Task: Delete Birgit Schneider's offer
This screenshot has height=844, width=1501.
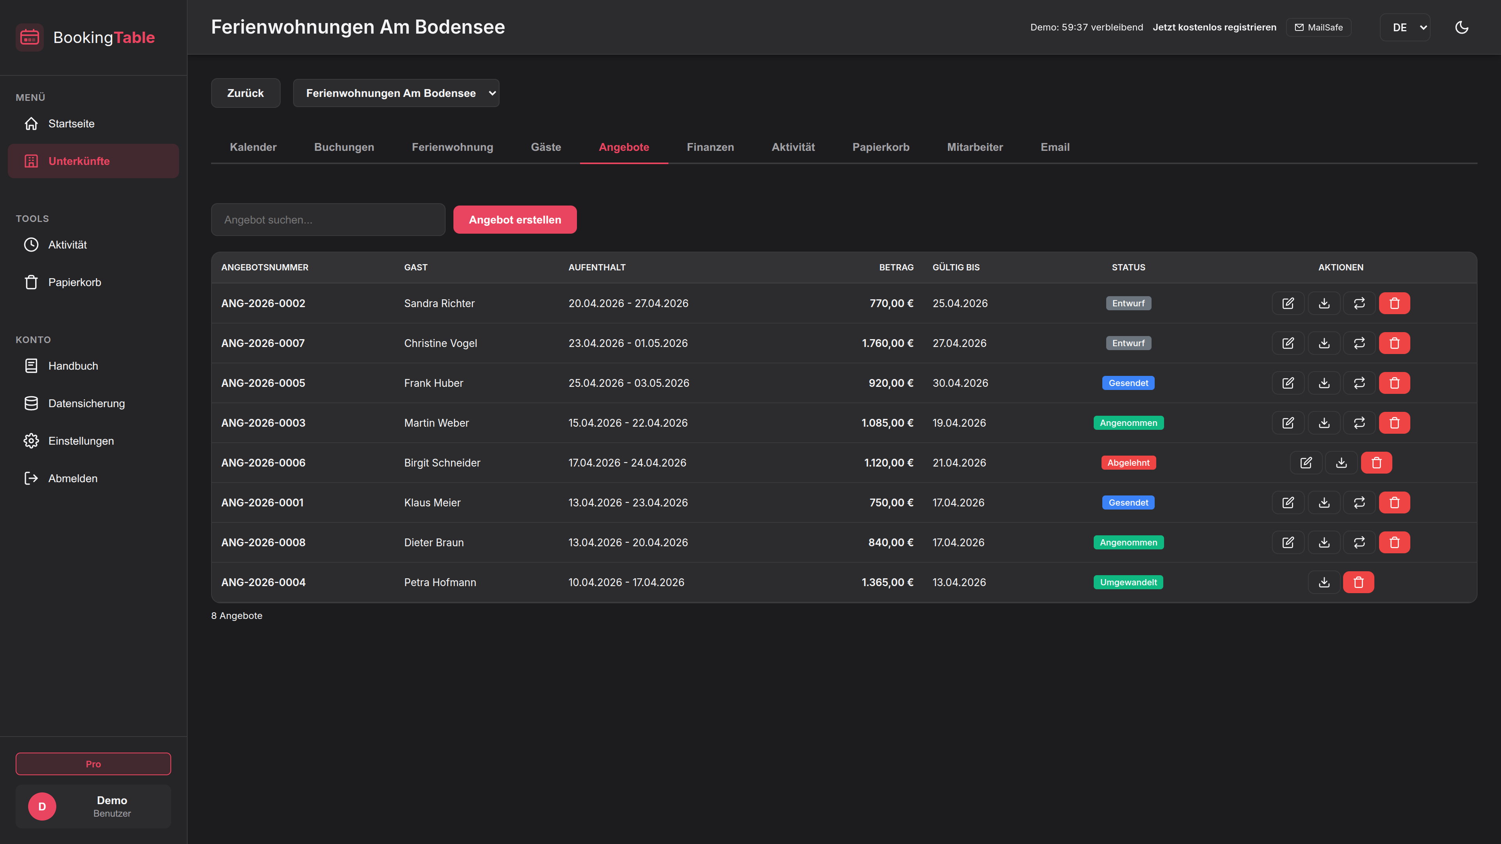Action: coord(1376,463)
